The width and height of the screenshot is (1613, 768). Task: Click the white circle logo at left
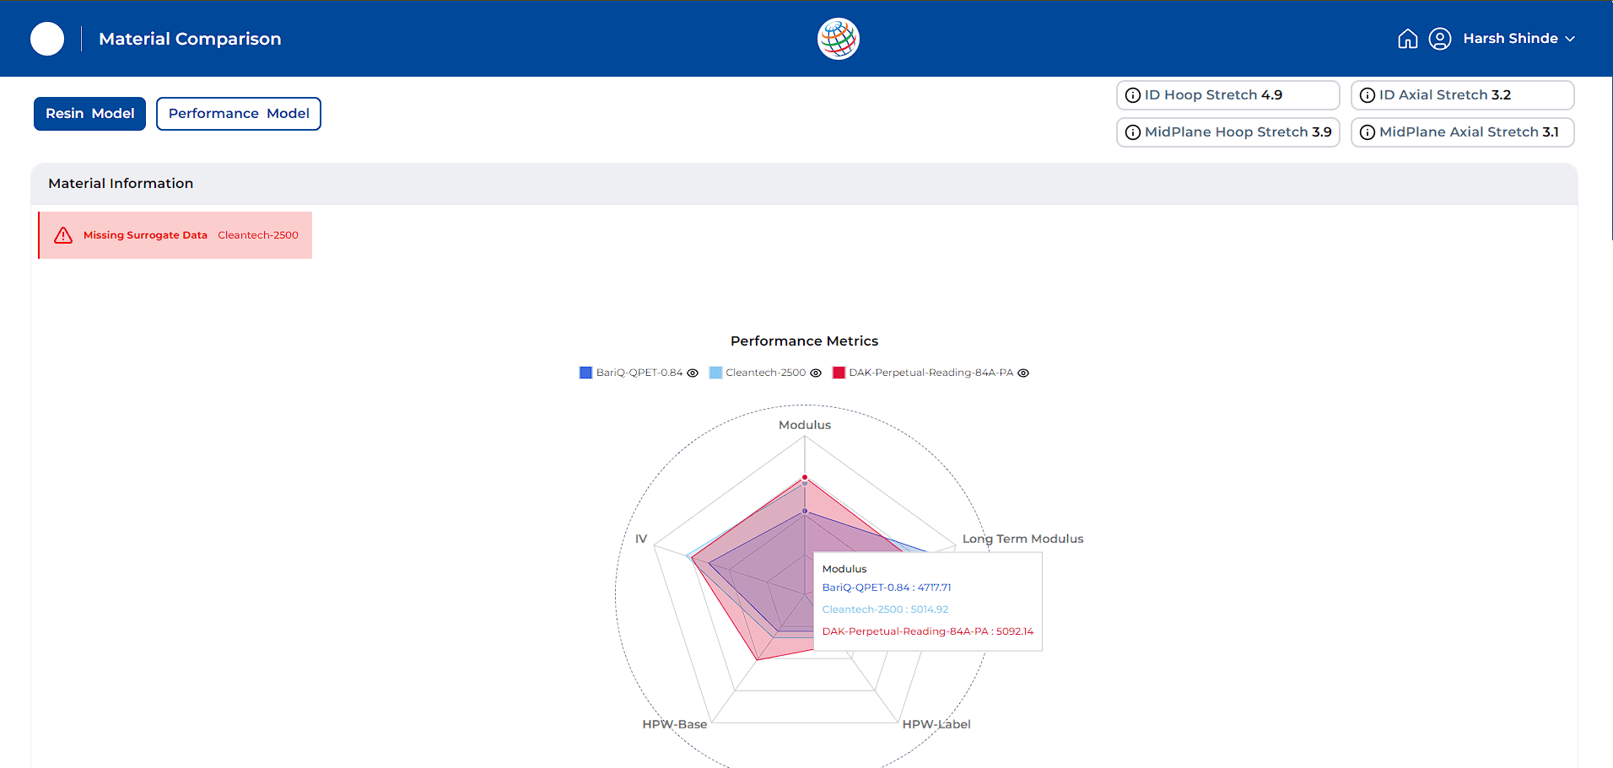[x=47, y=39]
